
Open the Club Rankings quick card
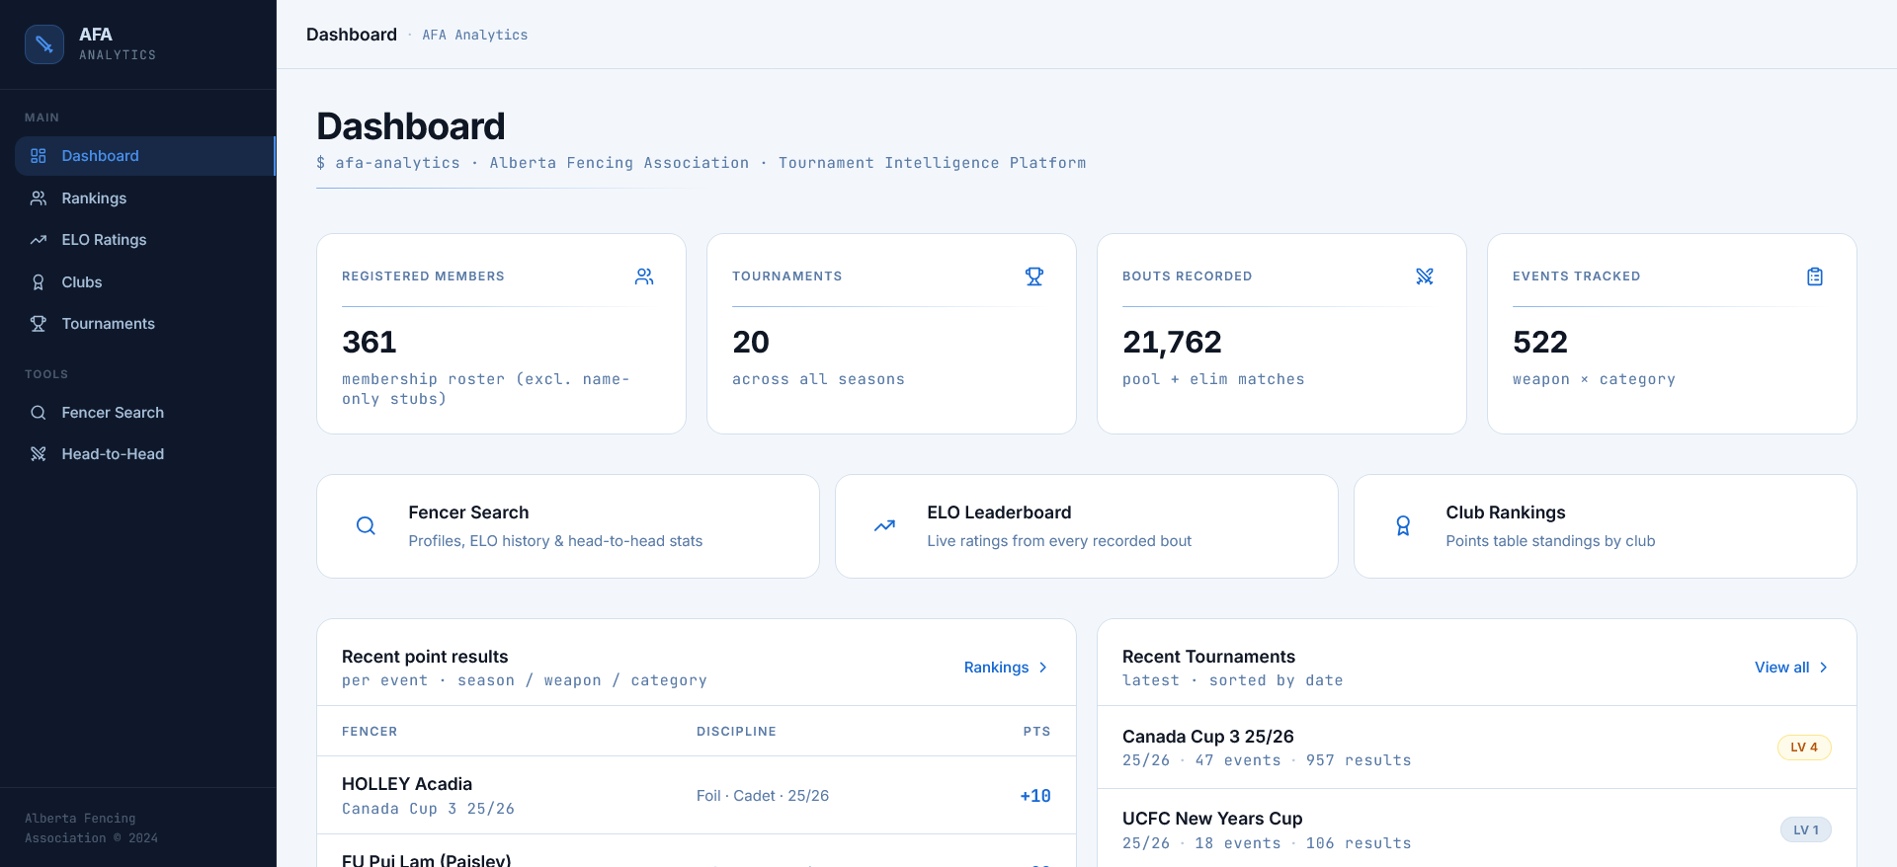[x=1606, y=526]
